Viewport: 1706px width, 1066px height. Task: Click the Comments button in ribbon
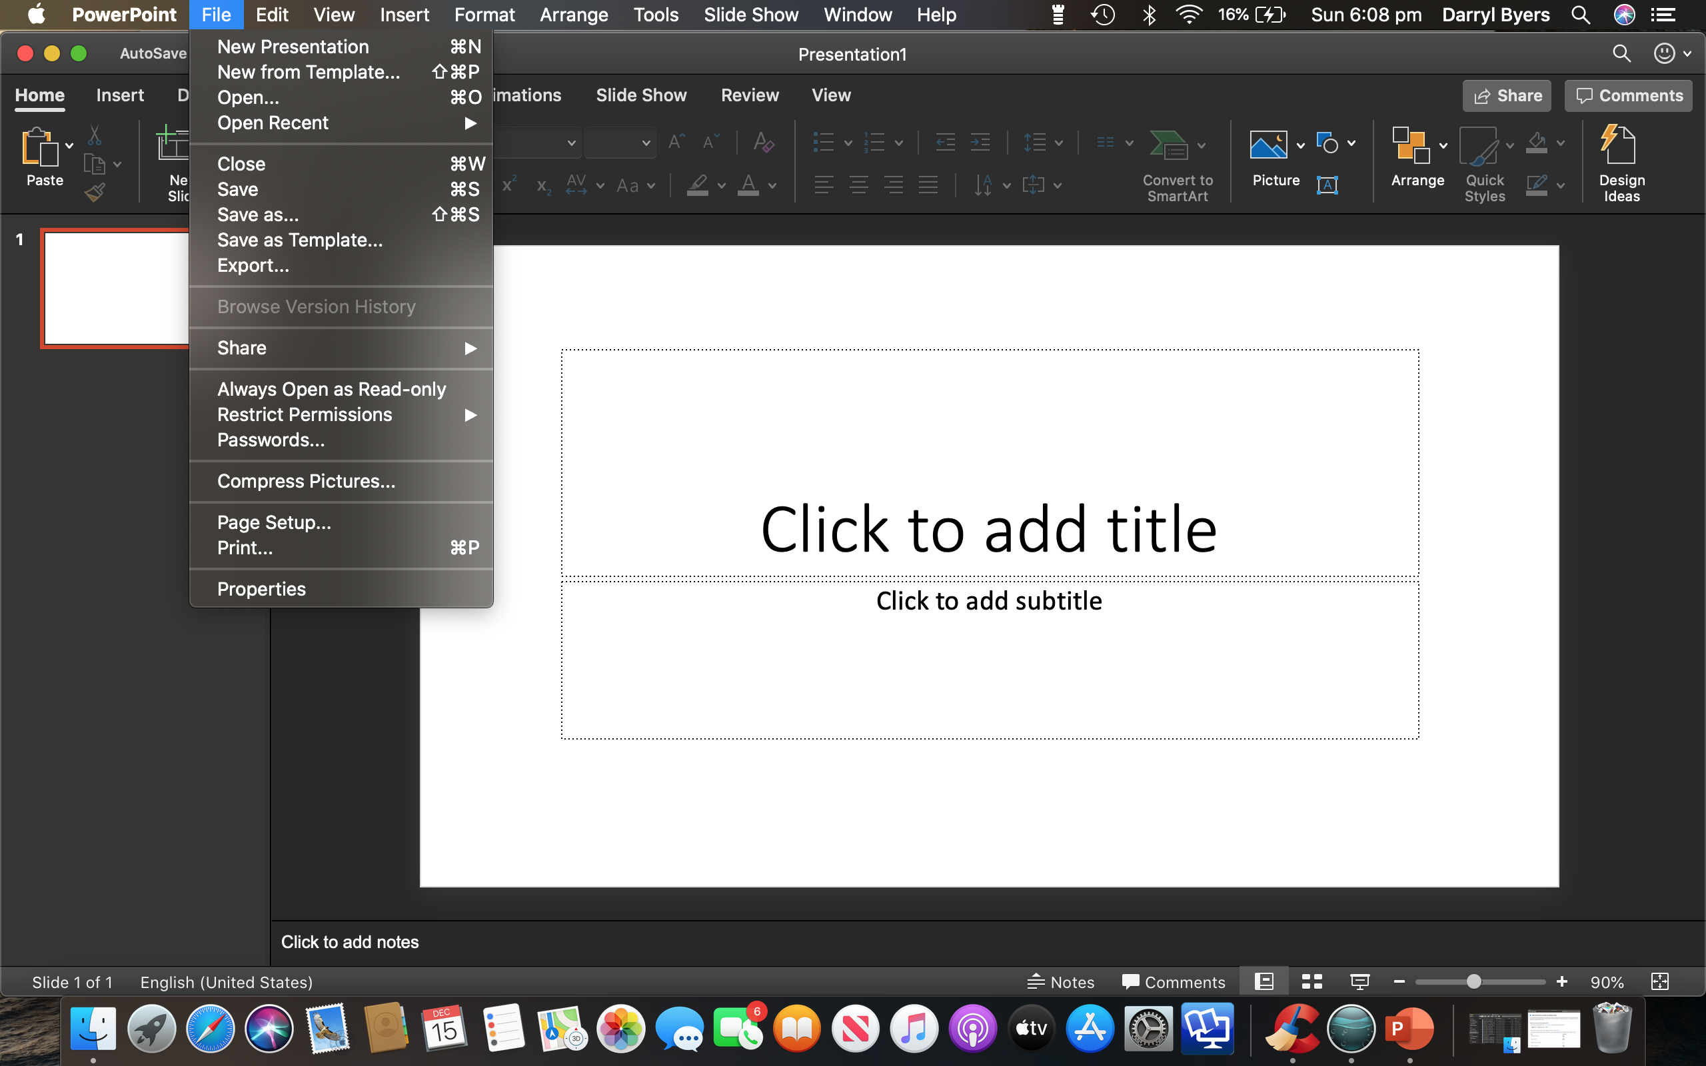1629,96
